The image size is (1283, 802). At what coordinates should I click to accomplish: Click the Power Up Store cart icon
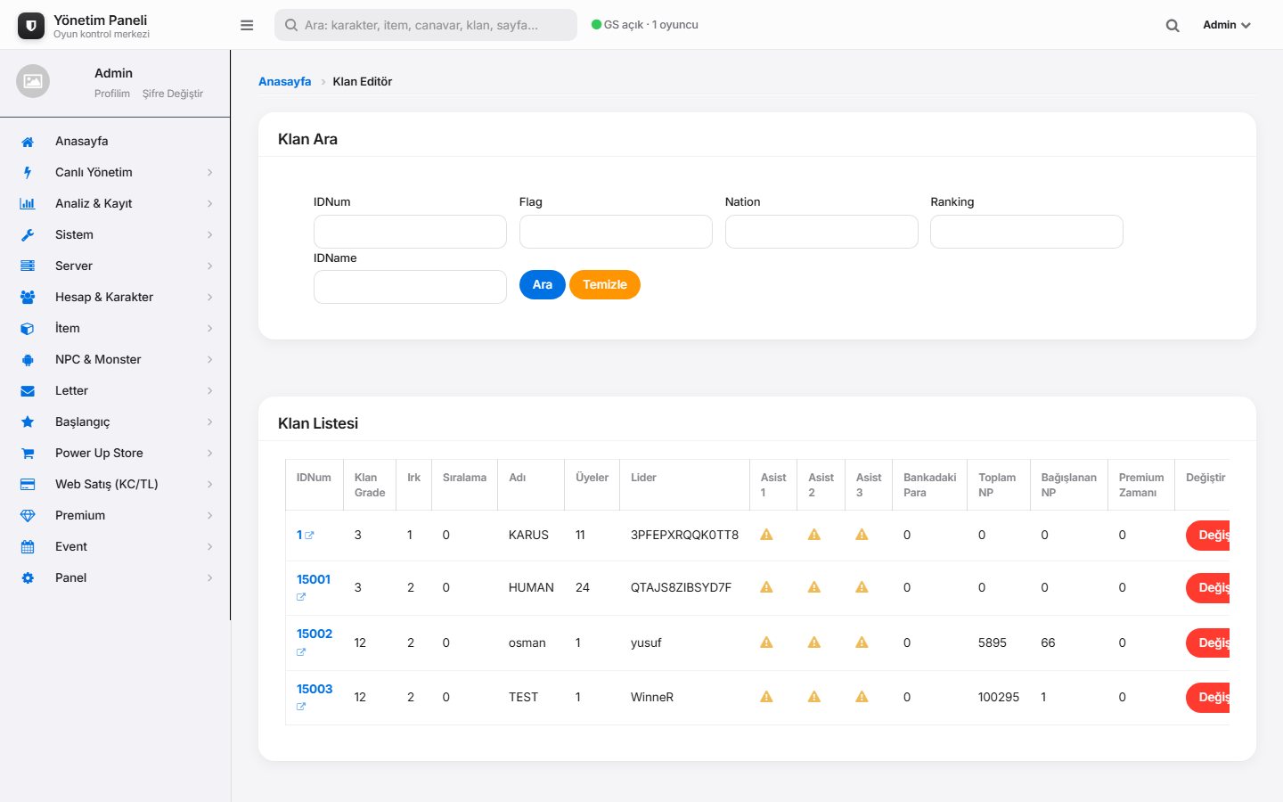(28, 454)
